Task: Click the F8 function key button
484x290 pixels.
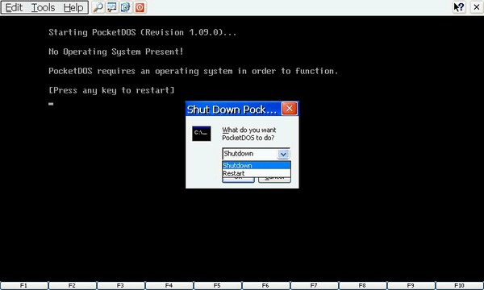Action: (363, 286)
